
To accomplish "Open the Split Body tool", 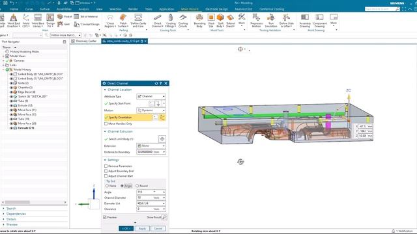I will (220, 21).
